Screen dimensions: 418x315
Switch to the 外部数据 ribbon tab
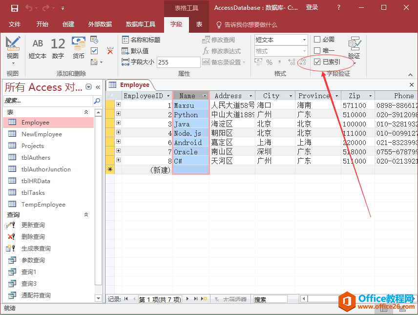coord(100,24)
